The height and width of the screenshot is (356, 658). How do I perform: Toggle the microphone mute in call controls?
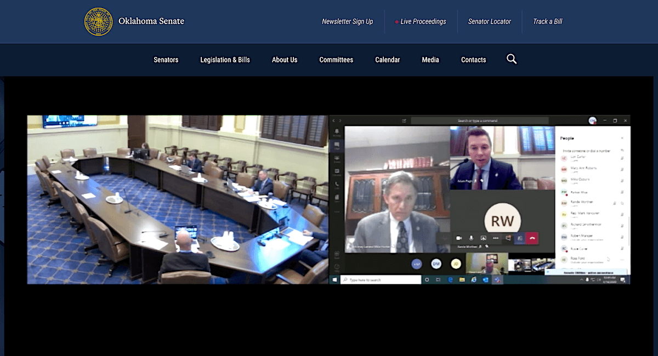470,238
